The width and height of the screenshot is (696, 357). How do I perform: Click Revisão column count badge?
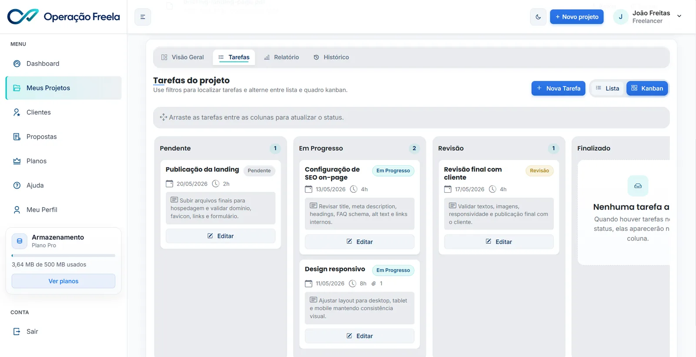[553, 148]
